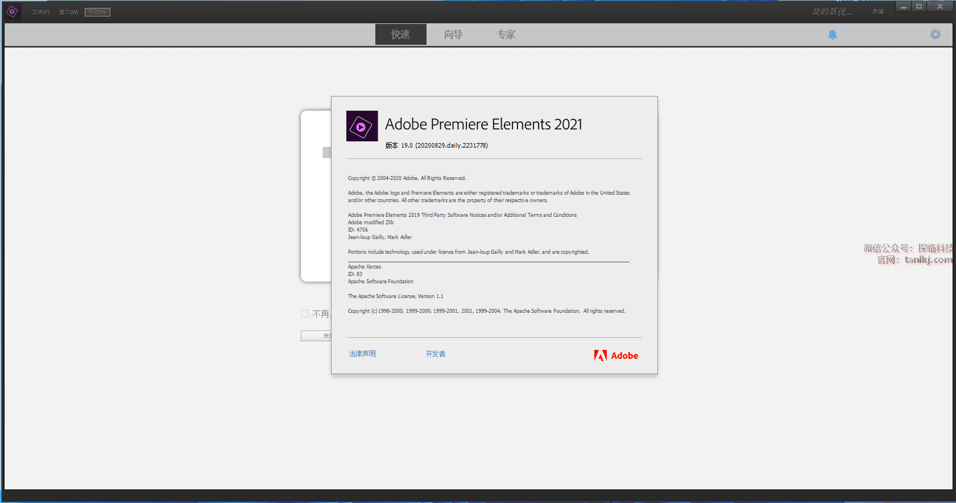This screenshot has height=503, width=956.
Task: Open the 窗口(W) menu
Action: (69, 12)
